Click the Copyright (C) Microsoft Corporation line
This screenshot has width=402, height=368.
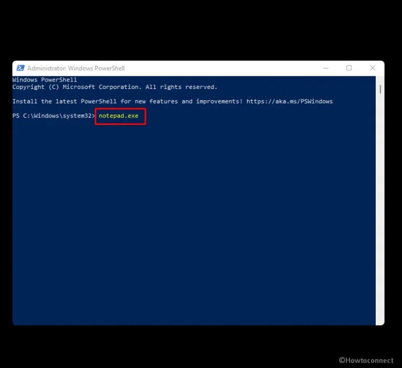click(115, 87)
